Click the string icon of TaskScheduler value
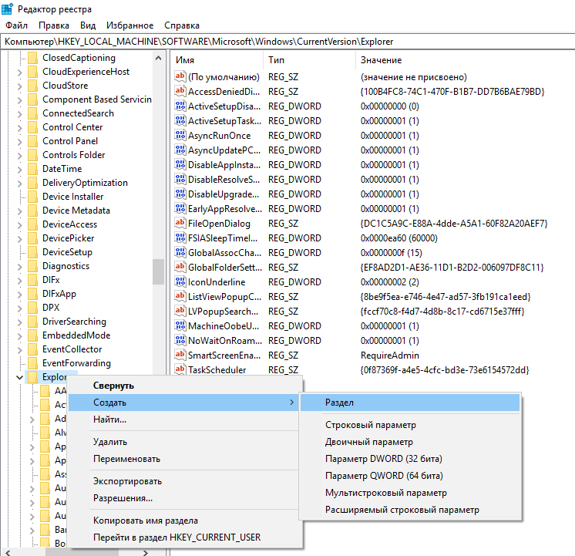The height and width of the screenshot is (556, 575). [180, 370]
